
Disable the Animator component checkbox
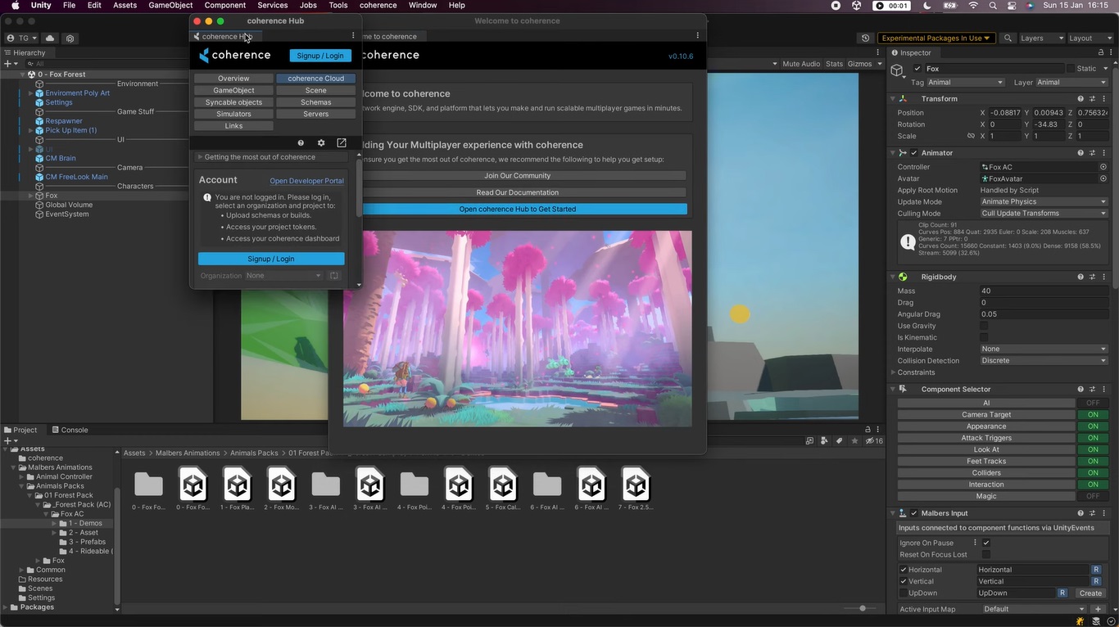(x=914, y=153)
